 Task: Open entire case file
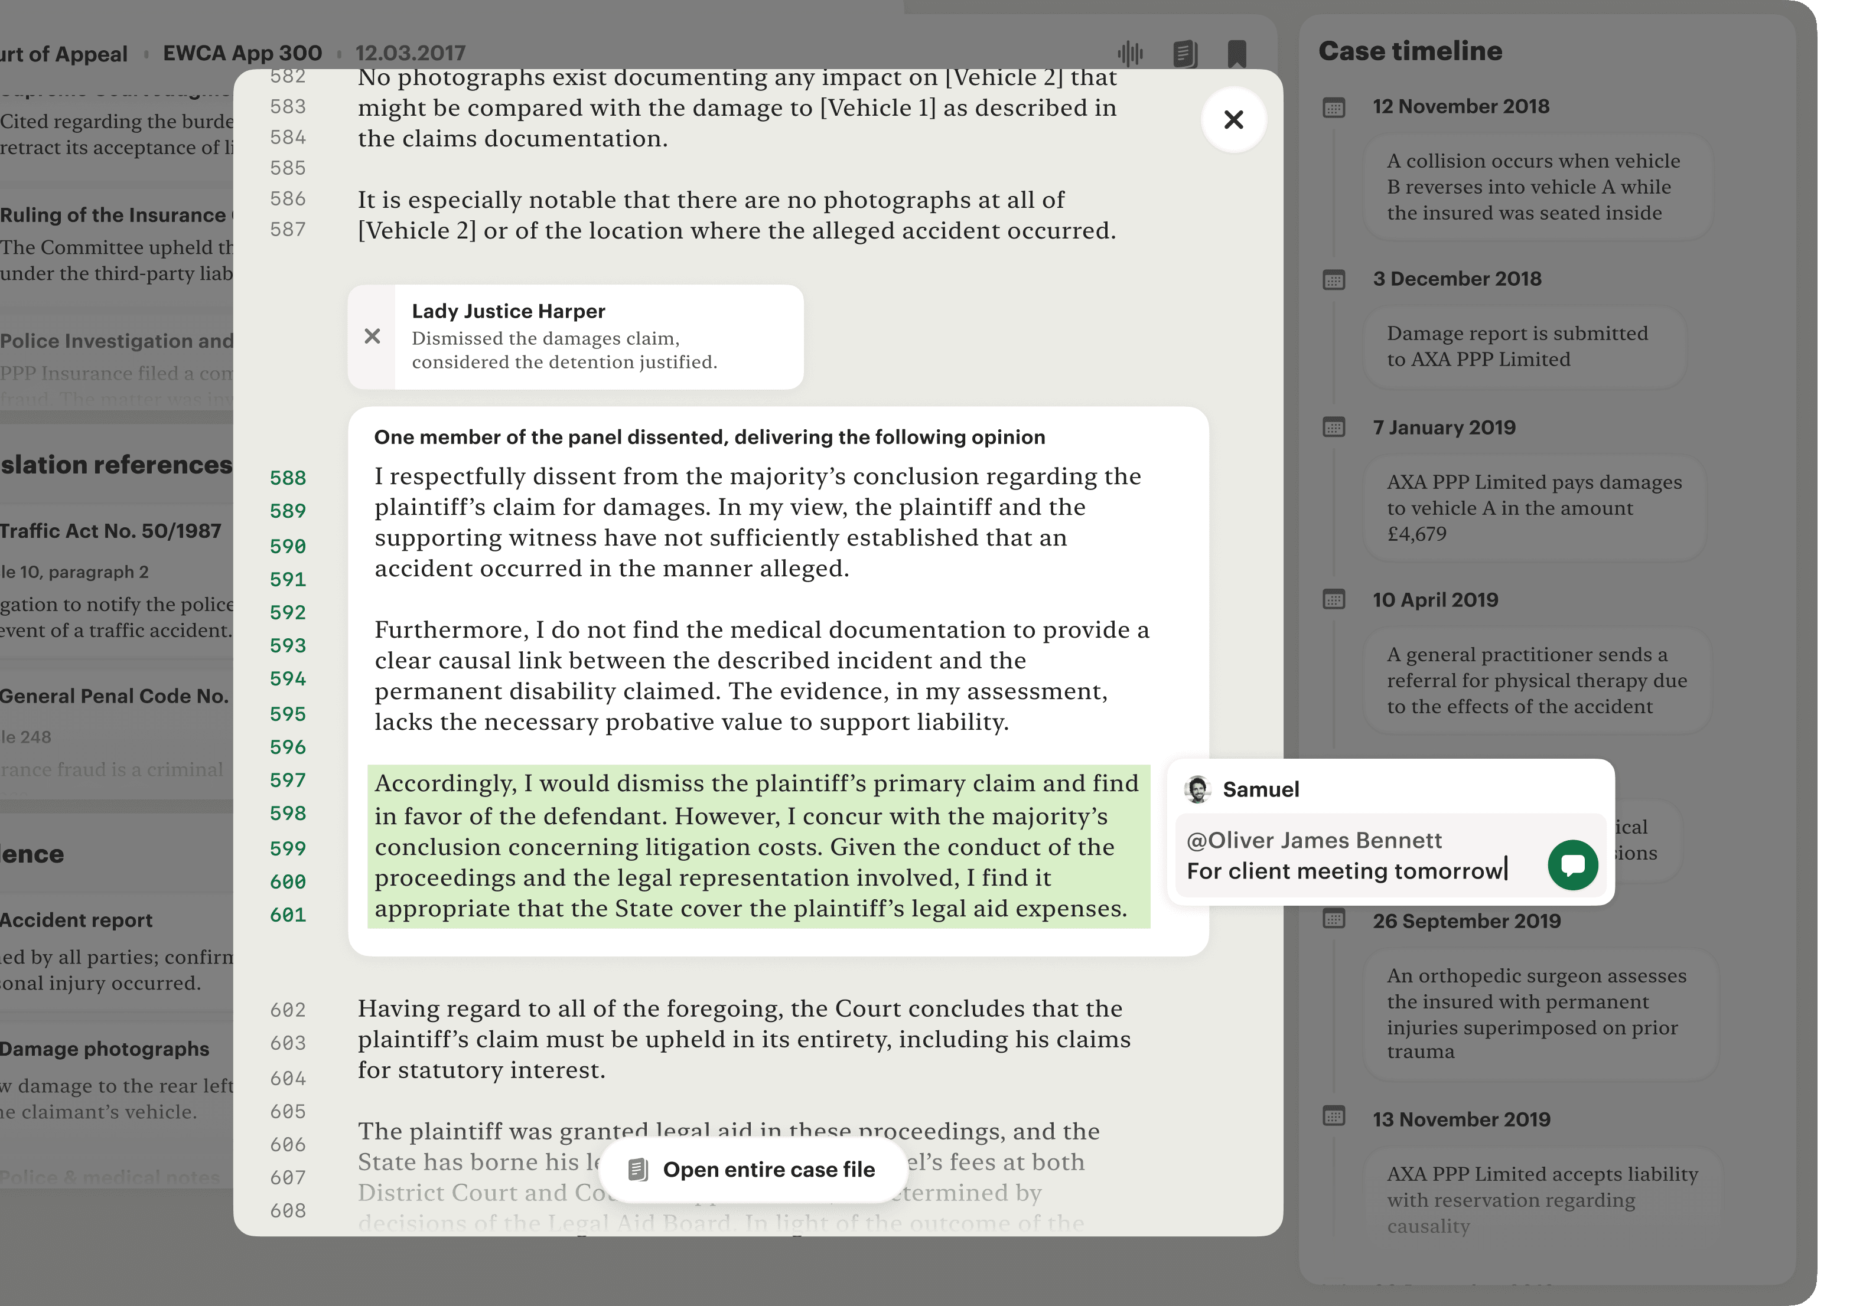point(753,1170)
